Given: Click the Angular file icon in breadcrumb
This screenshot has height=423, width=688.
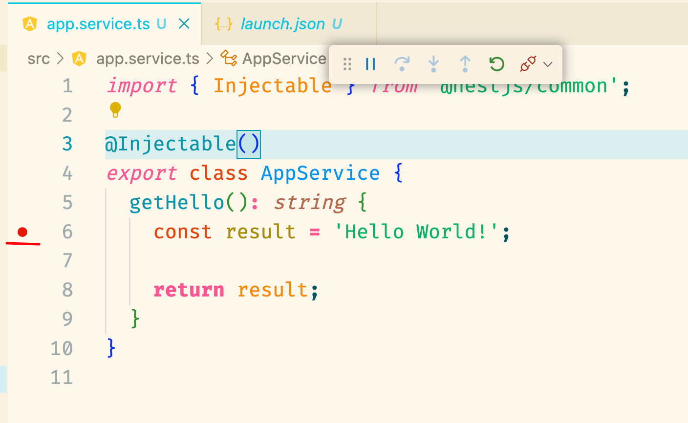Looking at the screenshot, I should click(x=79, y=59).
